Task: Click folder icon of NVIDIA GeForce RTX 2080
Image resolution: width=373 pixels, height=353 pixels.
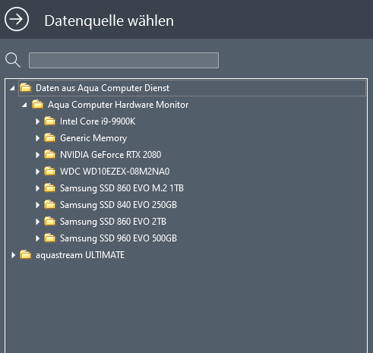Action: pos(50,154)
